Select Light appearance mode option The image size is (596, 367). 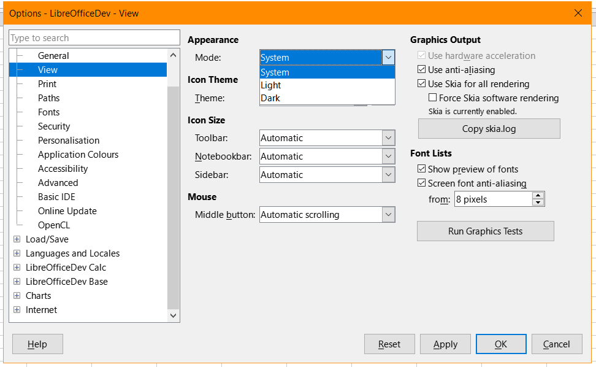point(327,85)
